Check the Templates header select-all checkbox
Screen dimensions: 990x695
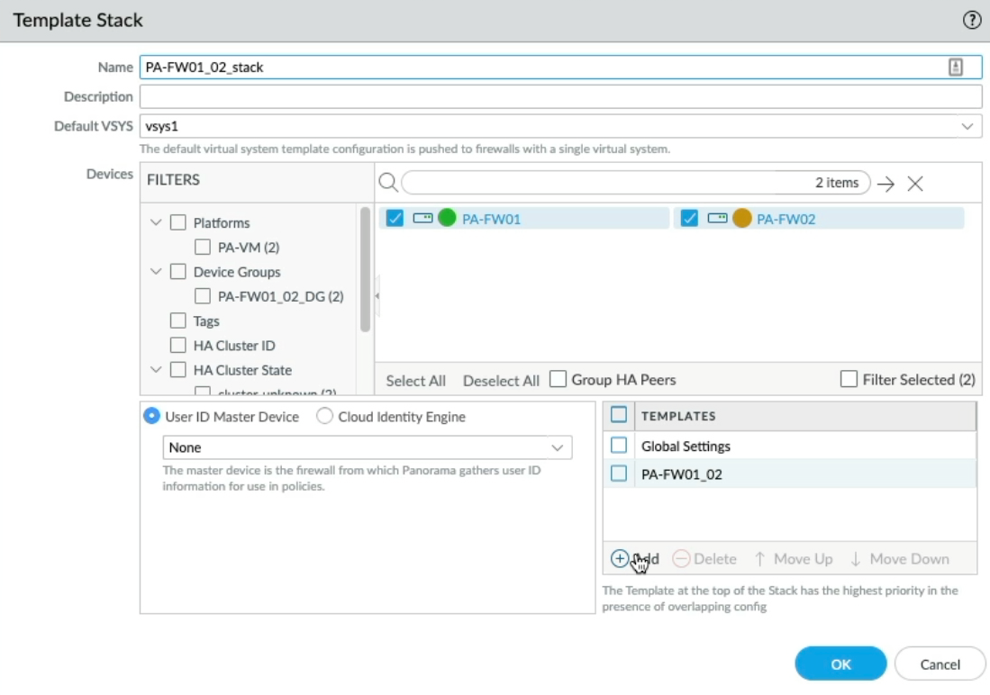click(x=619, y=415)
